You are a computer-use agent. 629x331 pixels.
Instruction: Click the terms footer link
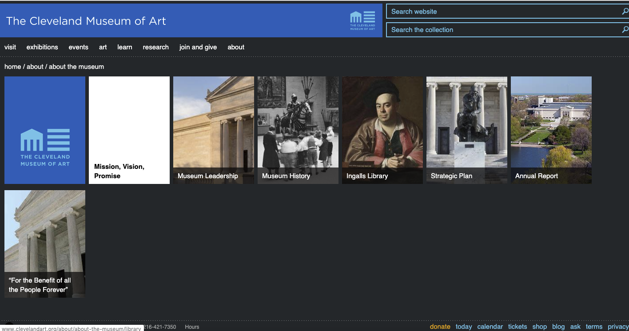tap(594, 327)
